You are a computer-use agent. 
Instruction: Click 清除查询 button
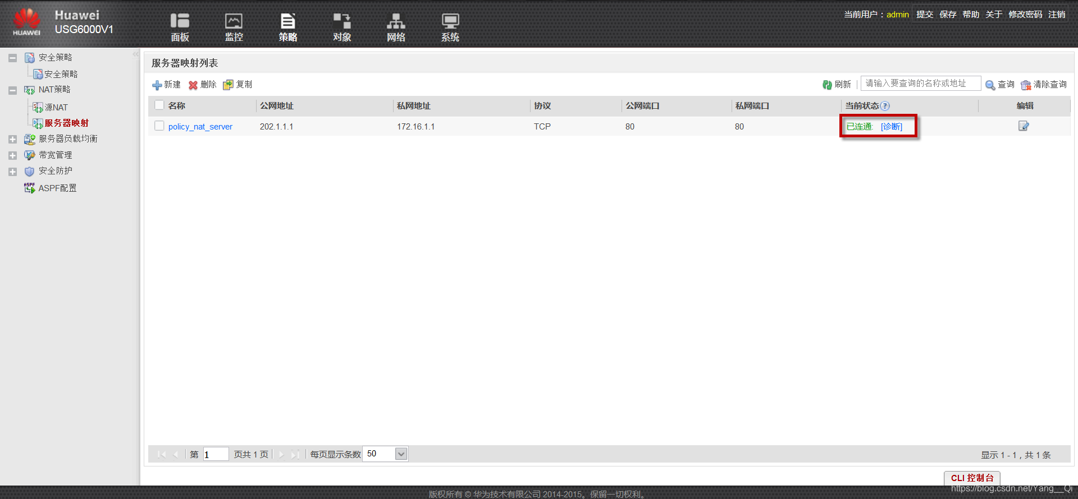tap(1044, 85)
